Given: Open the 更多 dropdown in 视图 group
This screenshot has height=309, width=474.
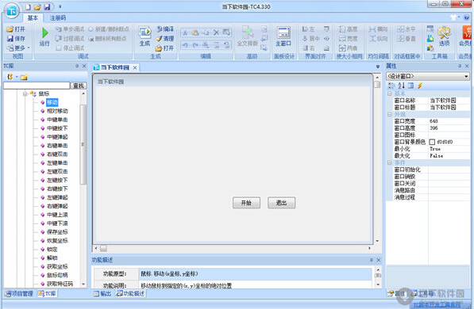Looking at the screenshot, I should 18,48.
